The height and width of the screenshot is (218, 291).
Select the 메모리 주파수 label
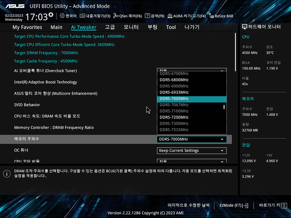click(26, 139)
